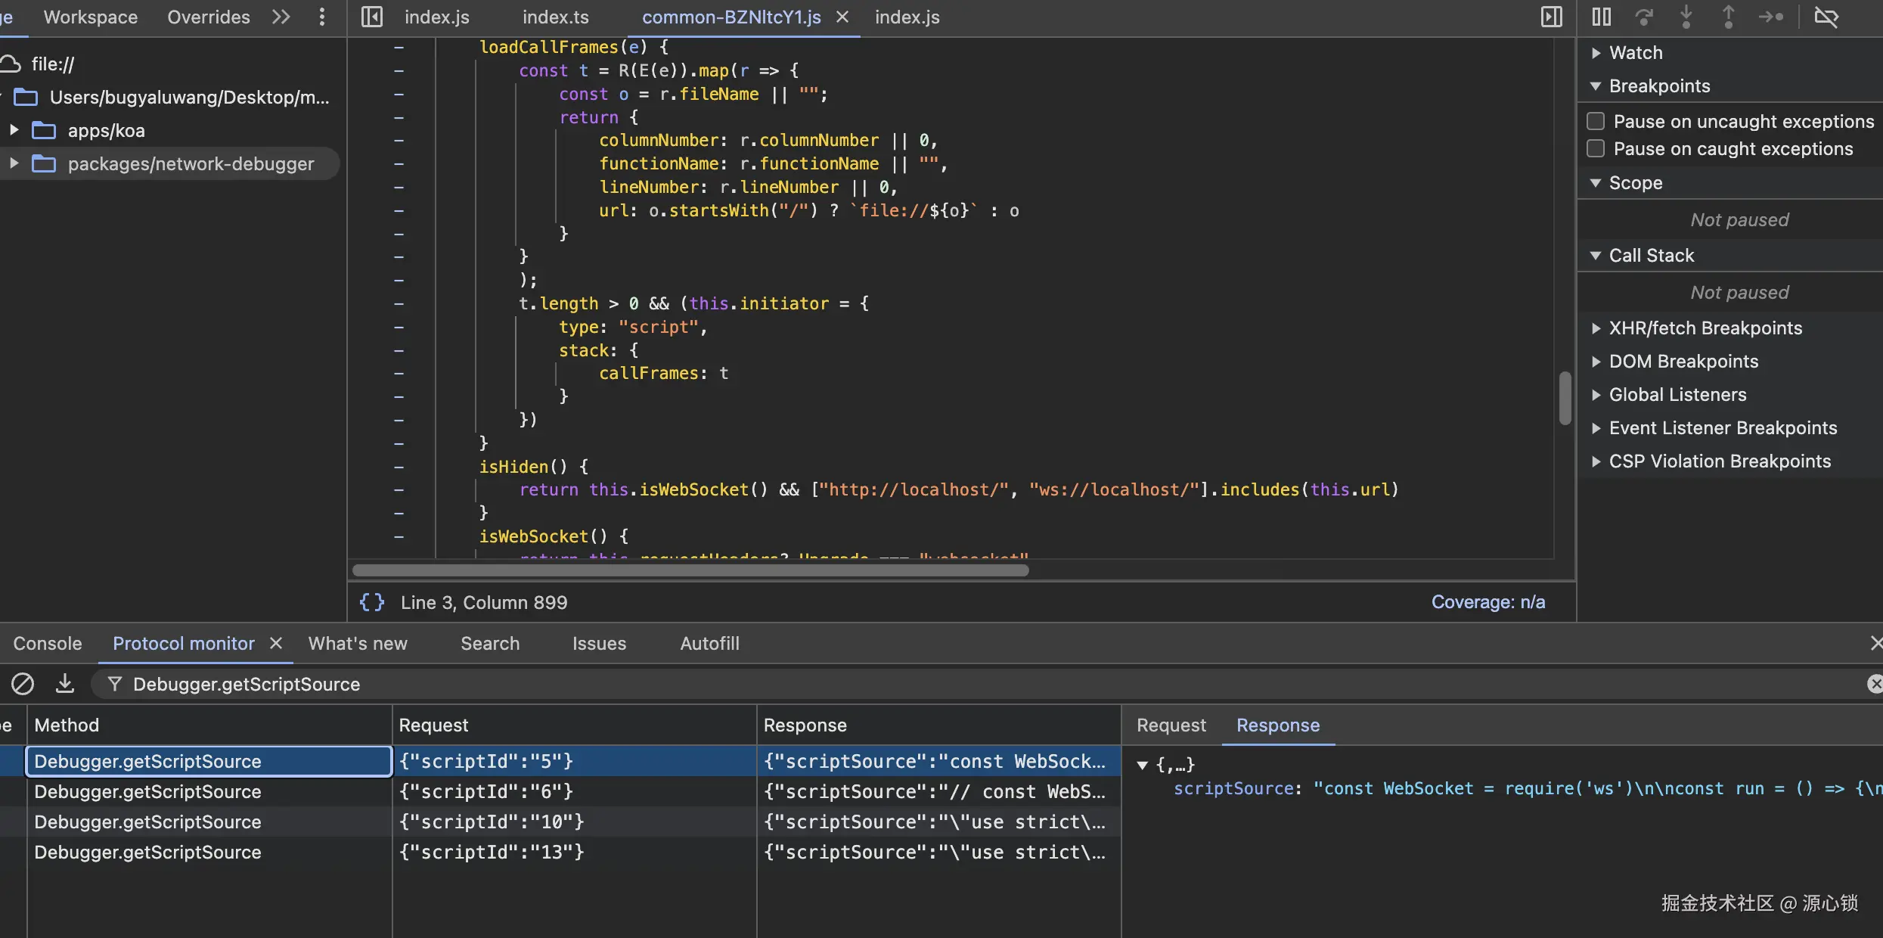Open the index.ts file tab

point(555,17)
